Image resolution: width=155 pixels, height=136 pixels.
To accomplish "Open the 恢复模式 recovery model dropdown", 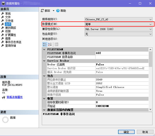I will tap(150, 24).
